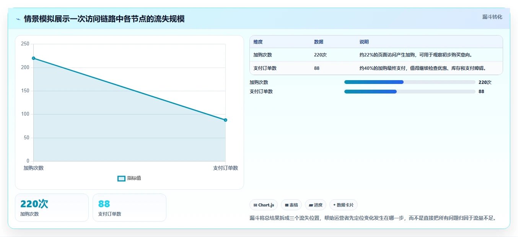
Task: Click the 220次 value beside the progress bar
Action: pos(485,82)
